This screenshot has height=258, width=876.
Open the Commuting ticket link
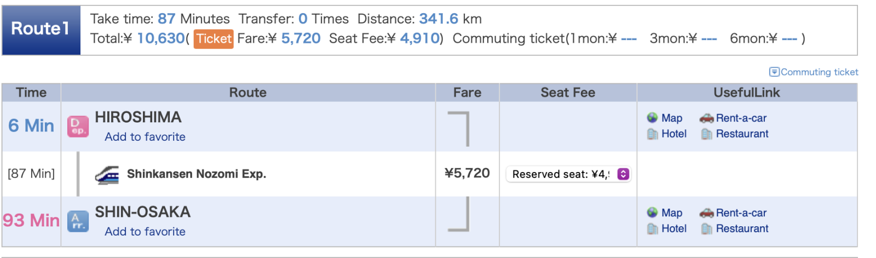point(819,72)
